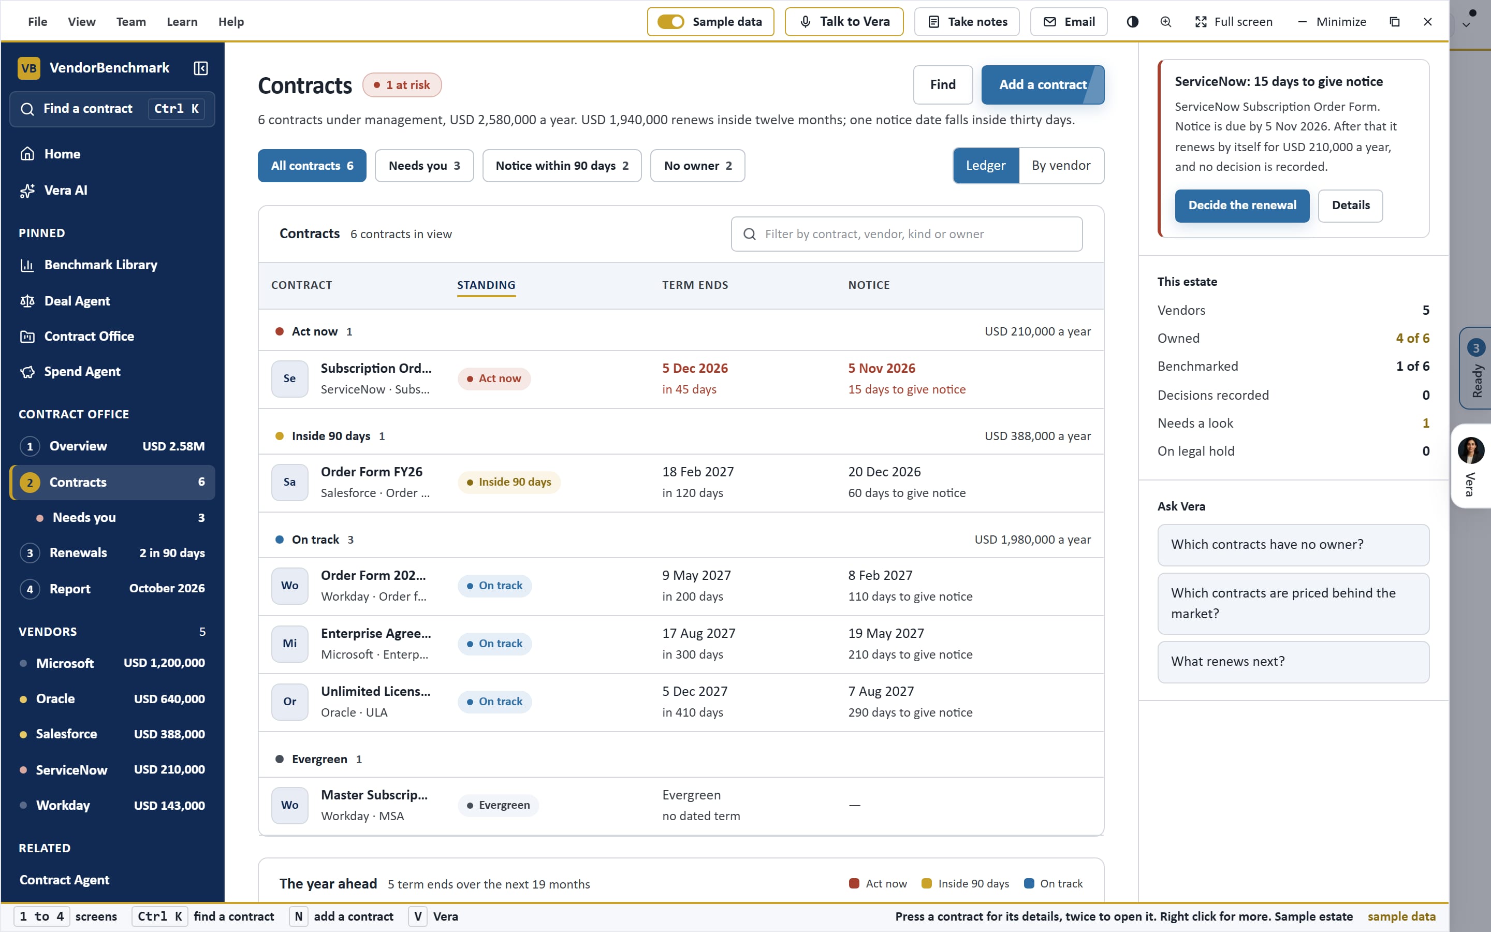Open the Ready side tab with badge 3
The width and height of the screenshot is (1491, 932).
1475,368
